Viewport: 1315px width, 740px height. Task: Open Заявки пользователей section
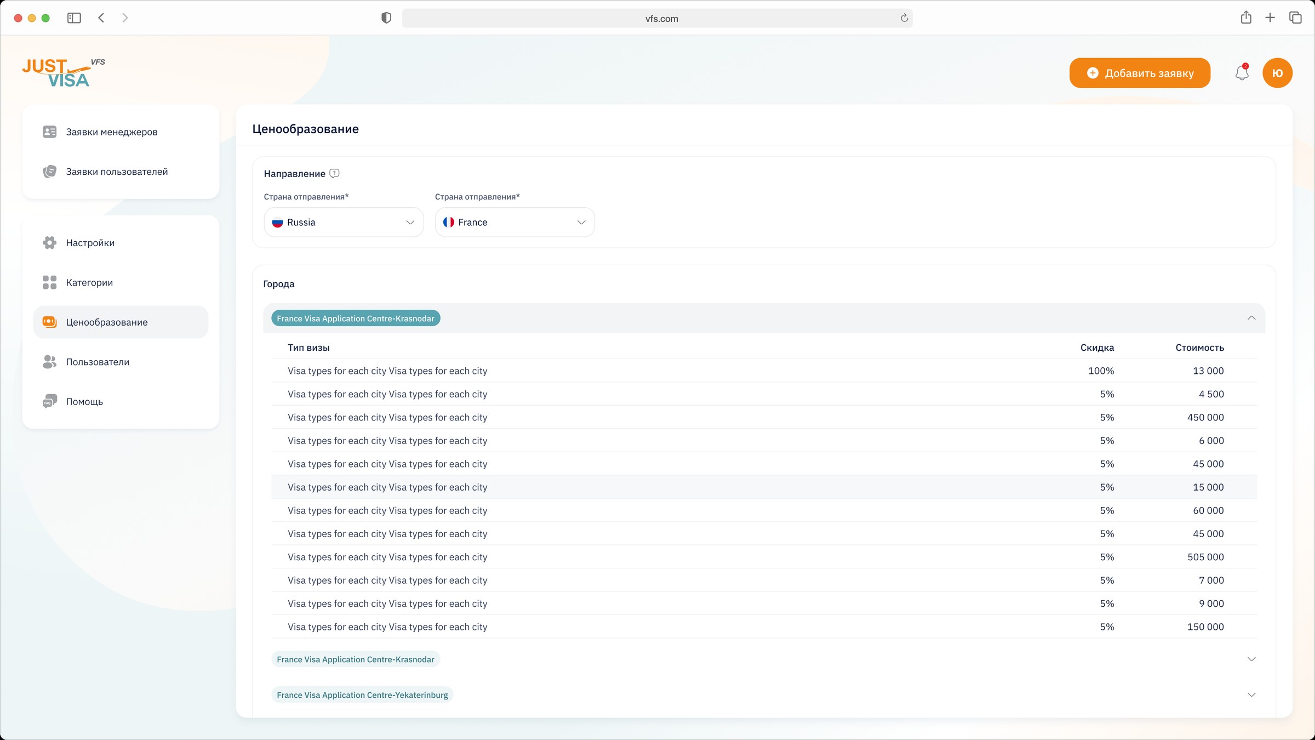pyautogui.click(x=121, y=172)
